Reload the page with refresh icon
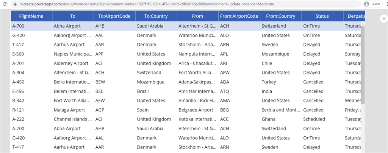Viewport: 388px width, 153px height. pos(5,4)
